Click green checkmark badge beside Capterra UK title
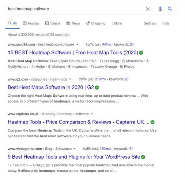 coord(152,122)
